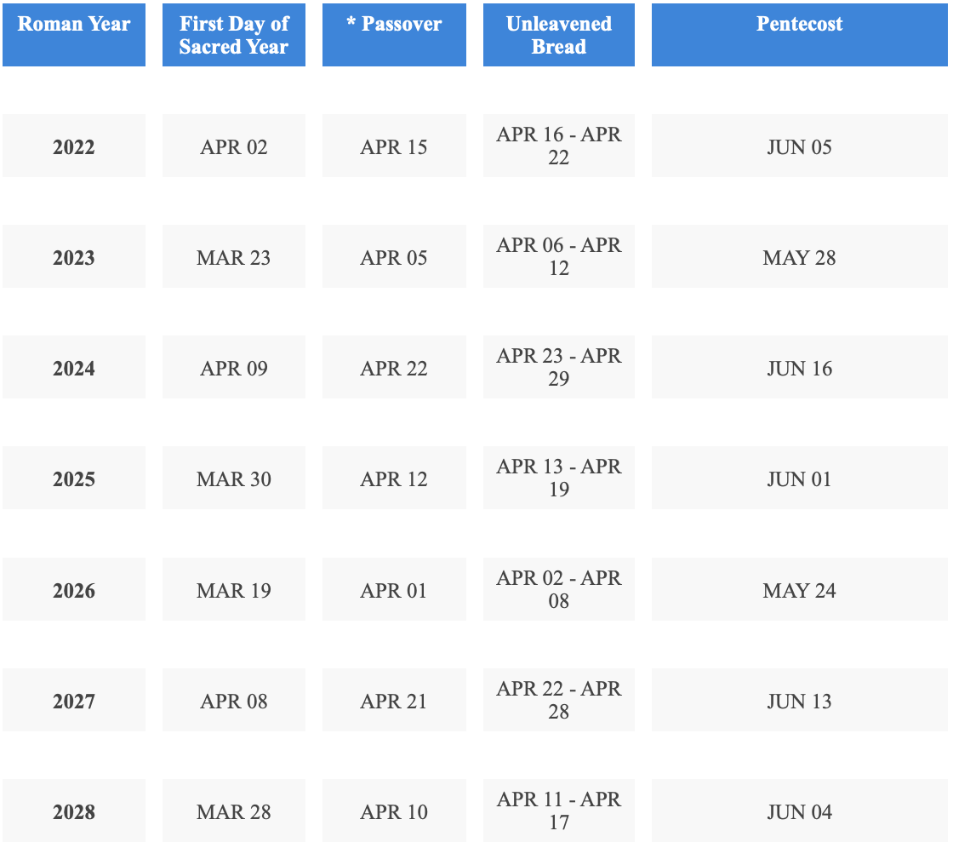Click the APR 22 - APR 28 cell
The width and height of the screenshot is (953, 848).
(x=559, y=700)
